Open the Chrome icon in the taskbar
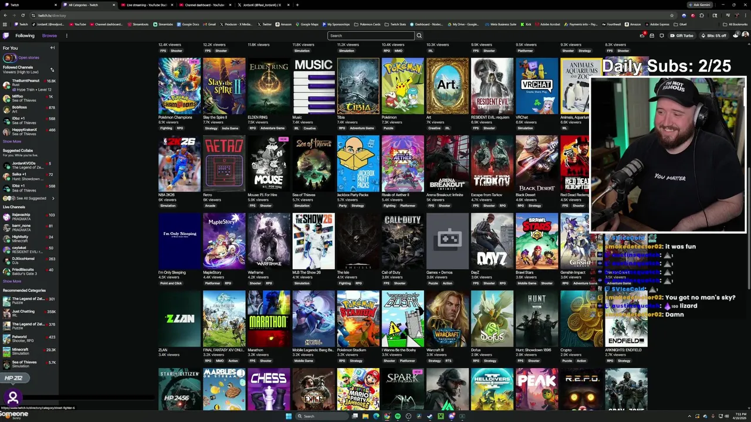 (x=387, y=416)
